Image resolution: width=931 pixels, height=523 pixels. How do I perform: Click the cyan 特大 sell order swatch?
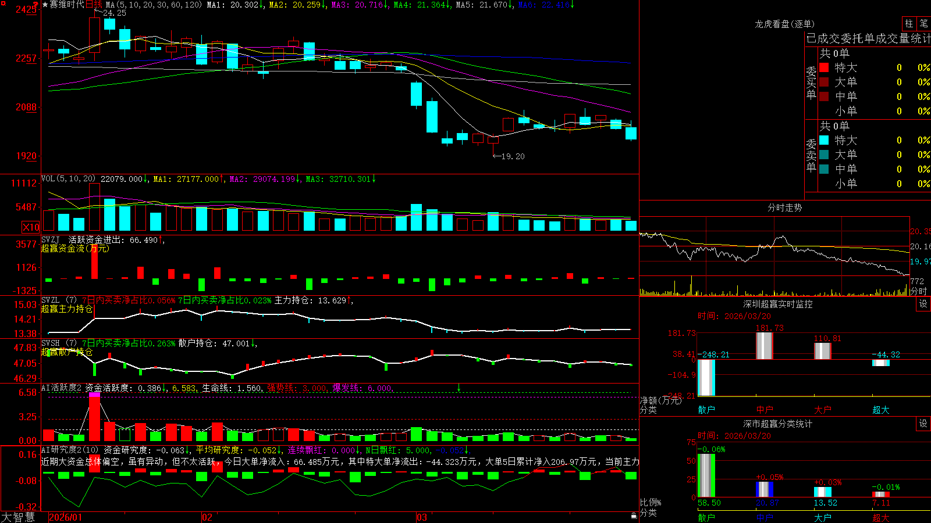point(824,140)
